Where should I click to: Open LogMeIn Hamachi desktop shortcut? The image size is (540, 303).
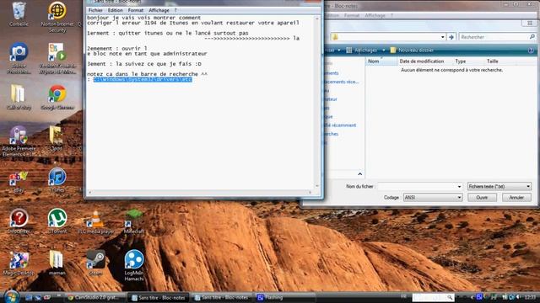tap(134, 264)
